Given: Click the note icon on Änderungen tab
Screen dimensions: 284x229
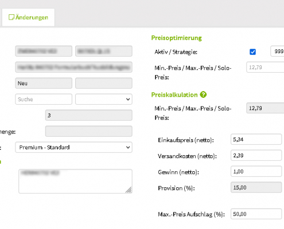Looking at the screenshot, I should point(11,17).
